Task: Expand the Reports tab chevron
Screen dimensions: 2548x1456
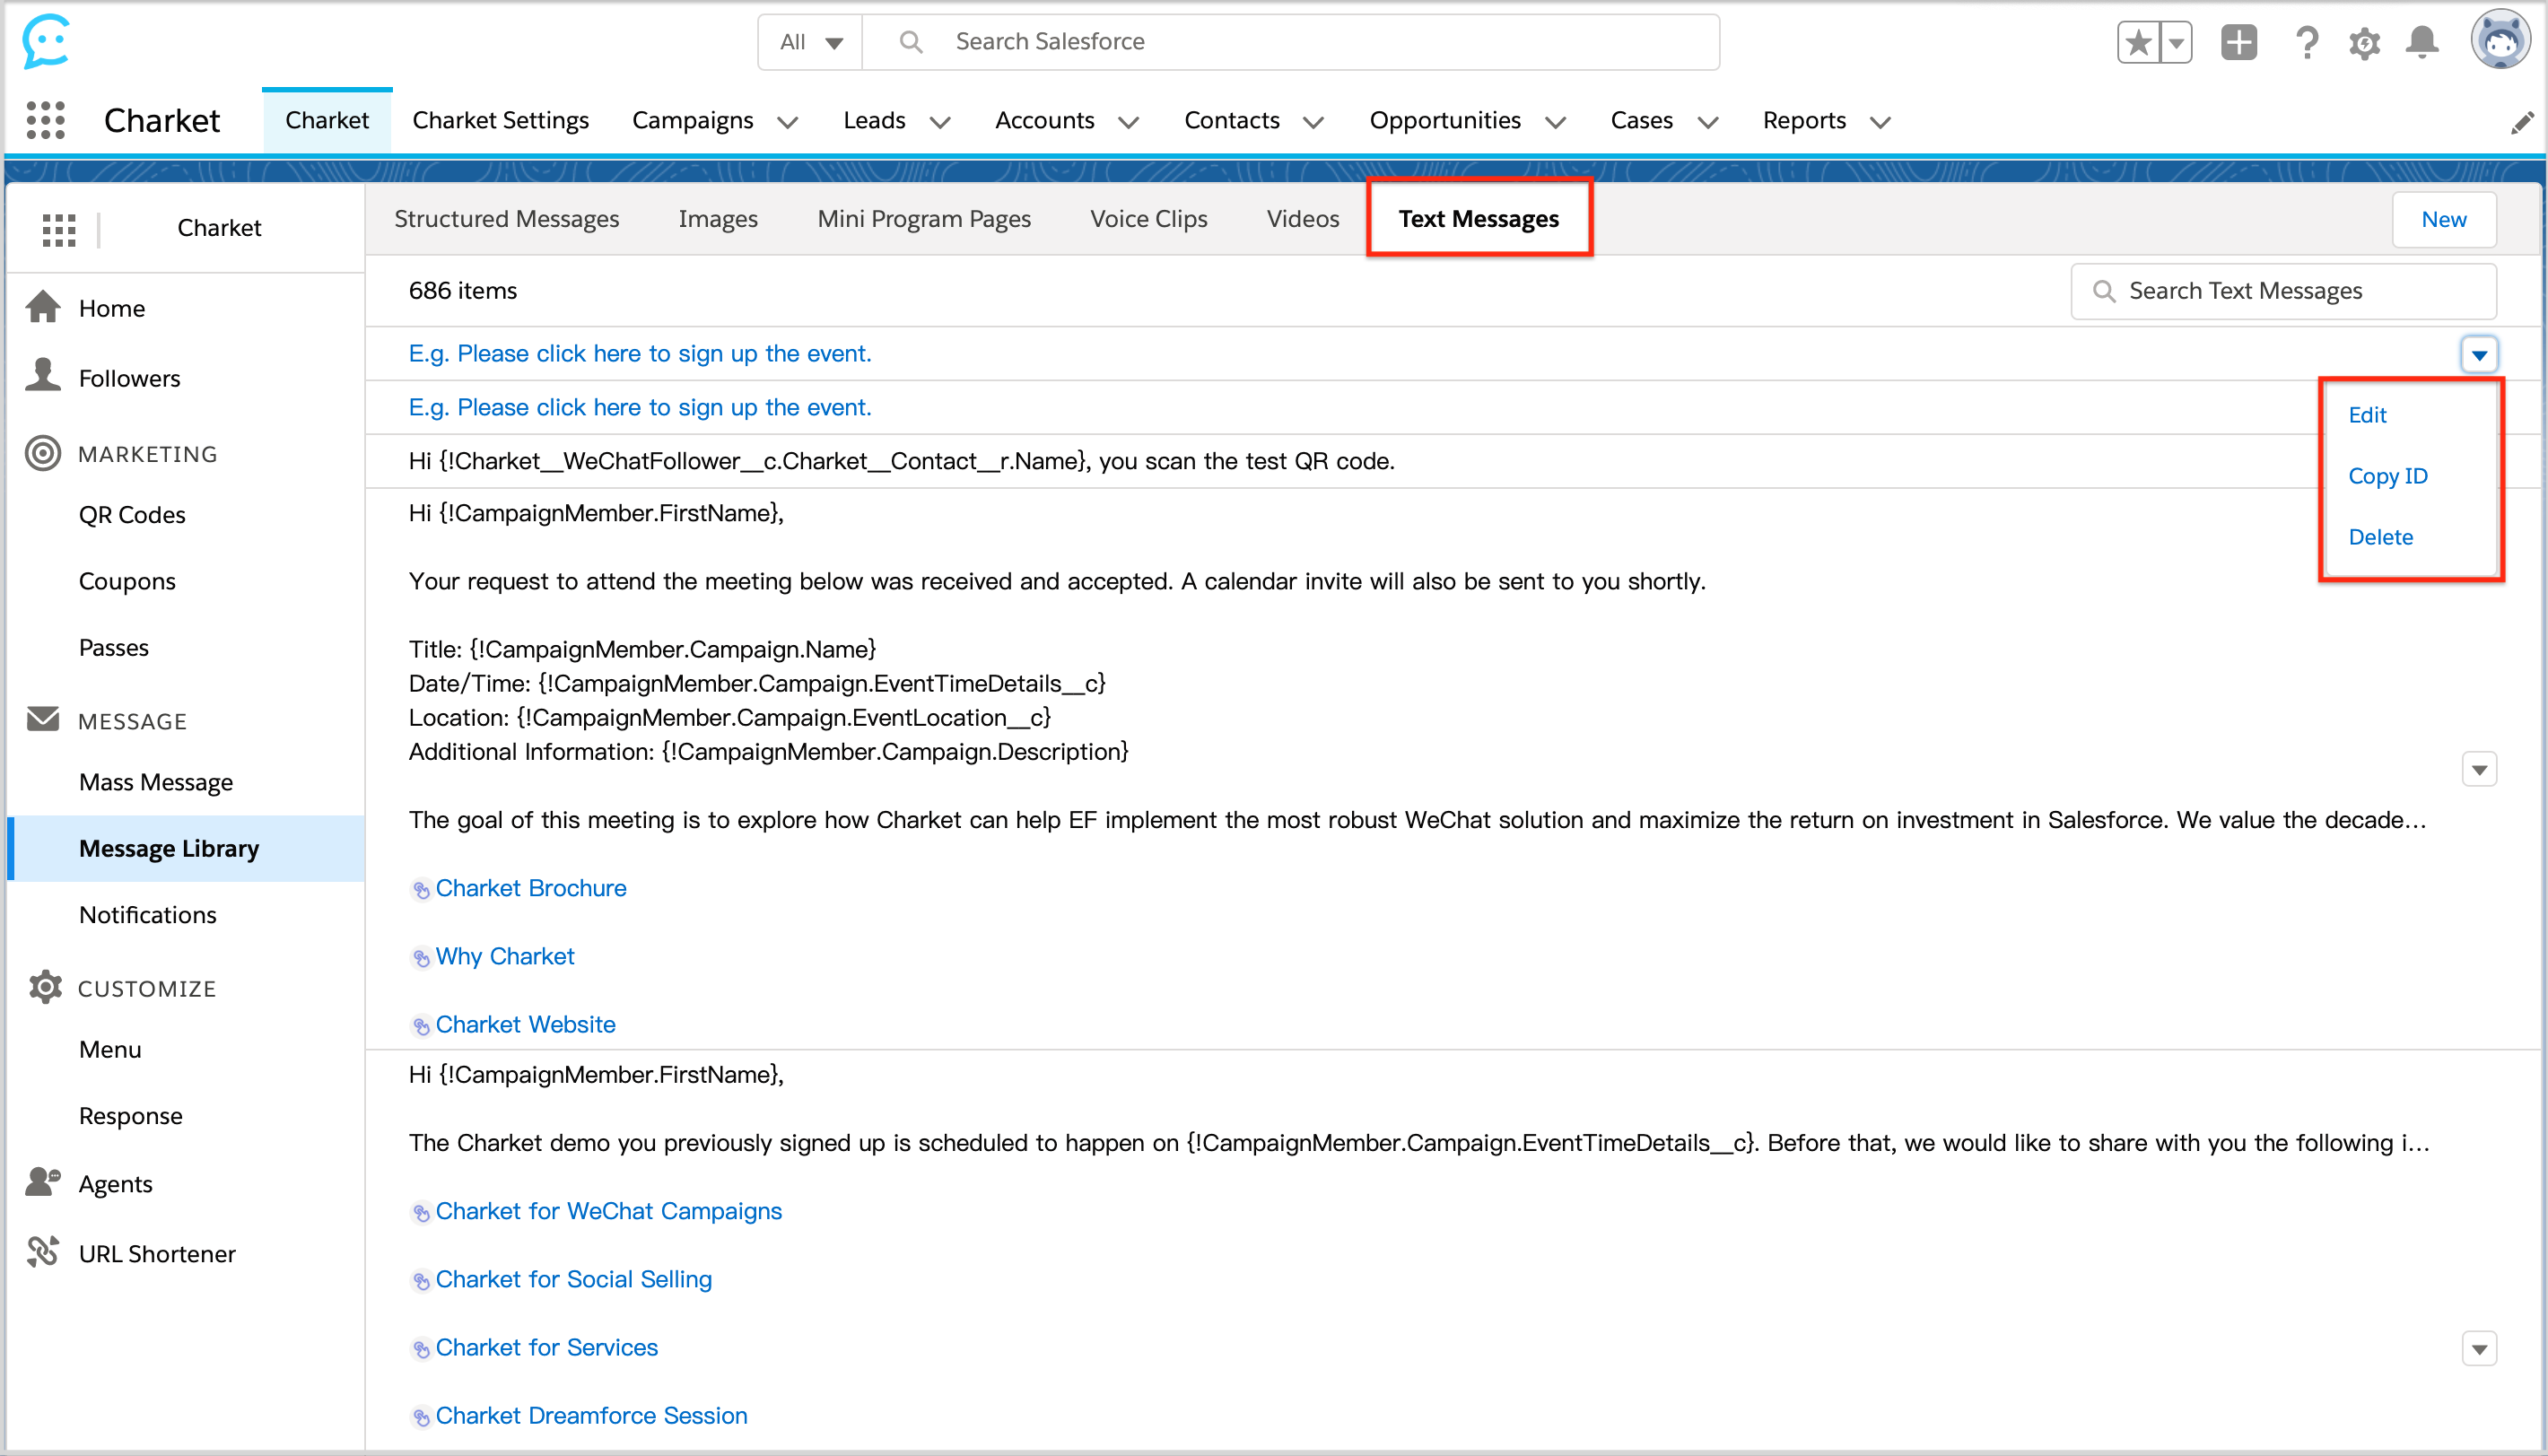Action: point(1881,122)
